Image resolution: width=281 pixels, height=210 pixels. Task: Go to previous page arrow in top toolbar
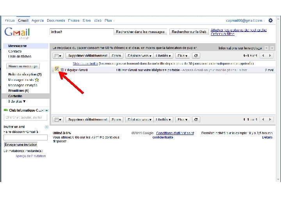tap(263, 56)
